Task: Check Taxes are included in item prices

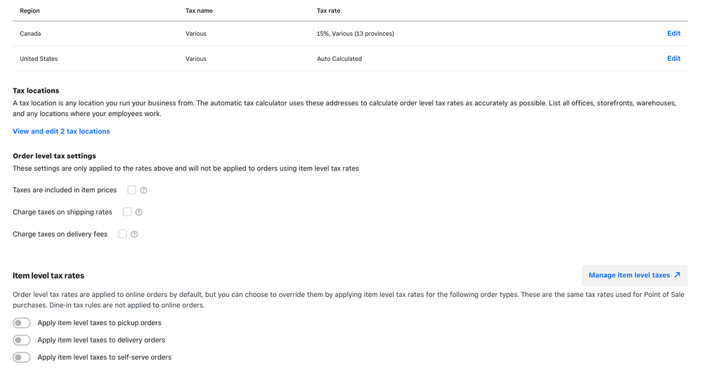Action: [x=131, y=189]
